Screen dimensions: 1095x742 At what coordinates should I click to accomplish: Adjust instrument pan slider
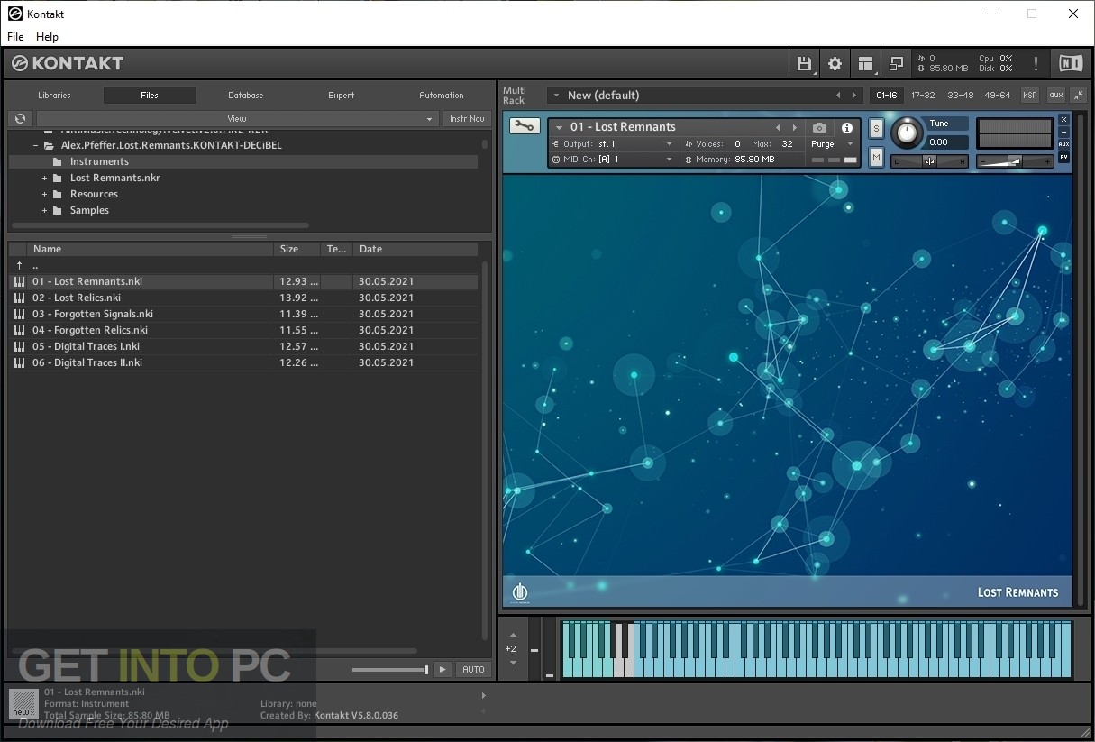click(929, 161)
